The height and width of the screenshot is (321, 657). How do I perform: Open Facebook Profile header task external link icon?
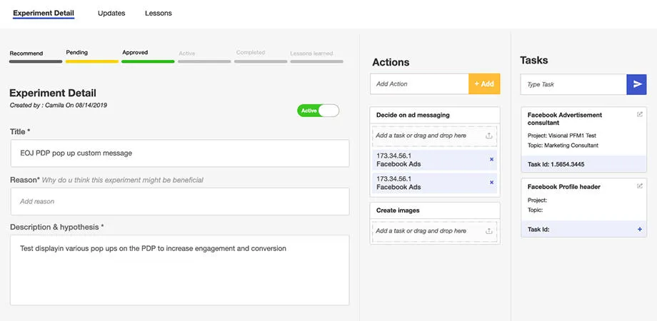point(639,186)
